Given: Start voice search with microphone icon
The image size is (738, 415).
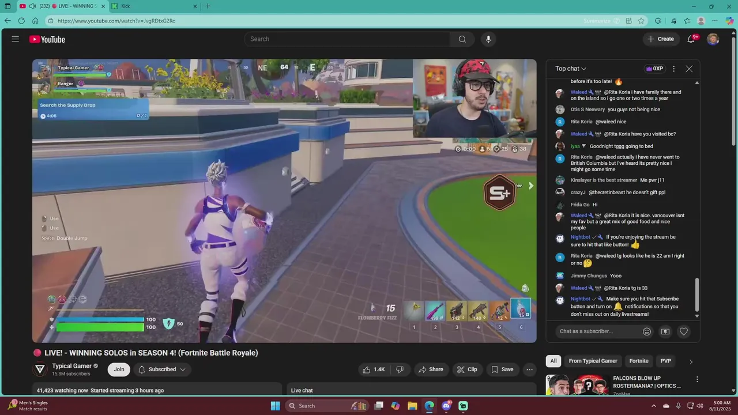Looking at the screenshot, I should coord(488,39).
